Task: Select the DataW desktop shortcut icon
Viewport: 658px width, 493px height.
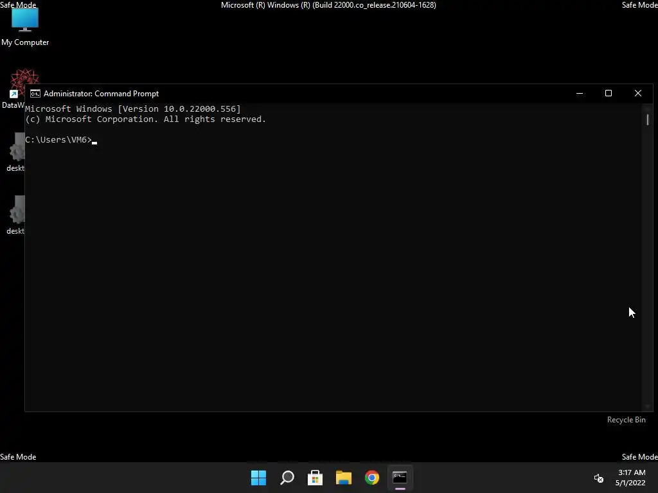Action: pyautogui.click(x=16, y=89)
